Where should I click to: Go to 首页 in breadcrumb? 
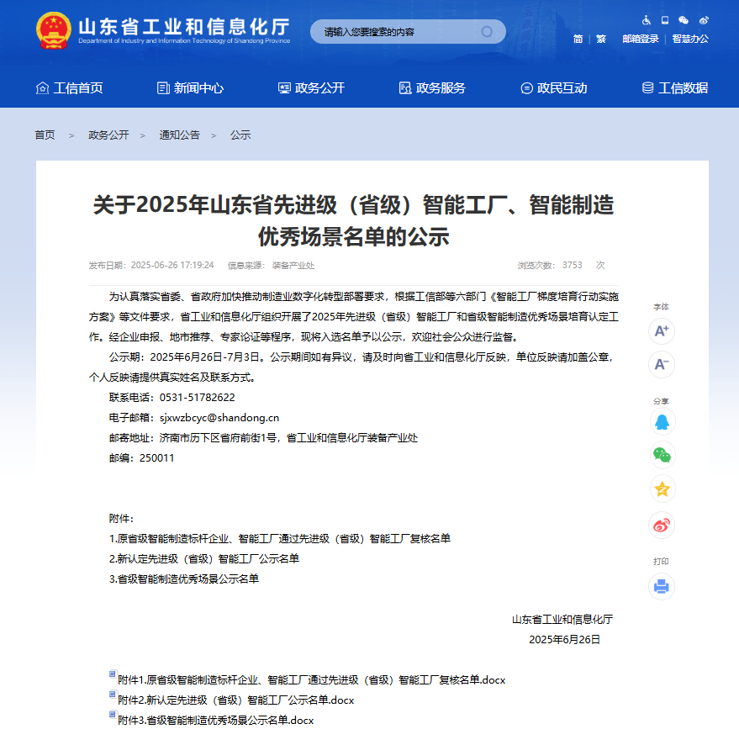[x=45, y=135]
